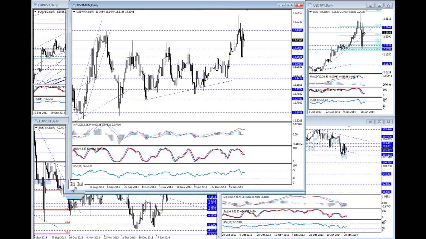This screenshot has height=239, width=426.
Task: Click the current price label 13.3368
Action: pos(298,40)
